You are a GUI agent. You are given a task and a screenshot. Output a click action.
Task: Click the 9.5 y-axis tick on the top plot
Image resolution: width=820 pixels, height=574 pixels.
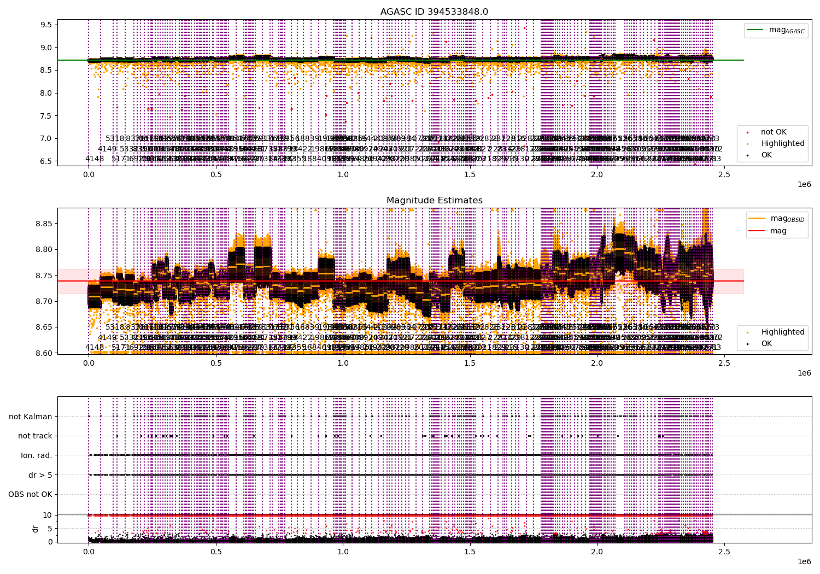click(46, 25)
